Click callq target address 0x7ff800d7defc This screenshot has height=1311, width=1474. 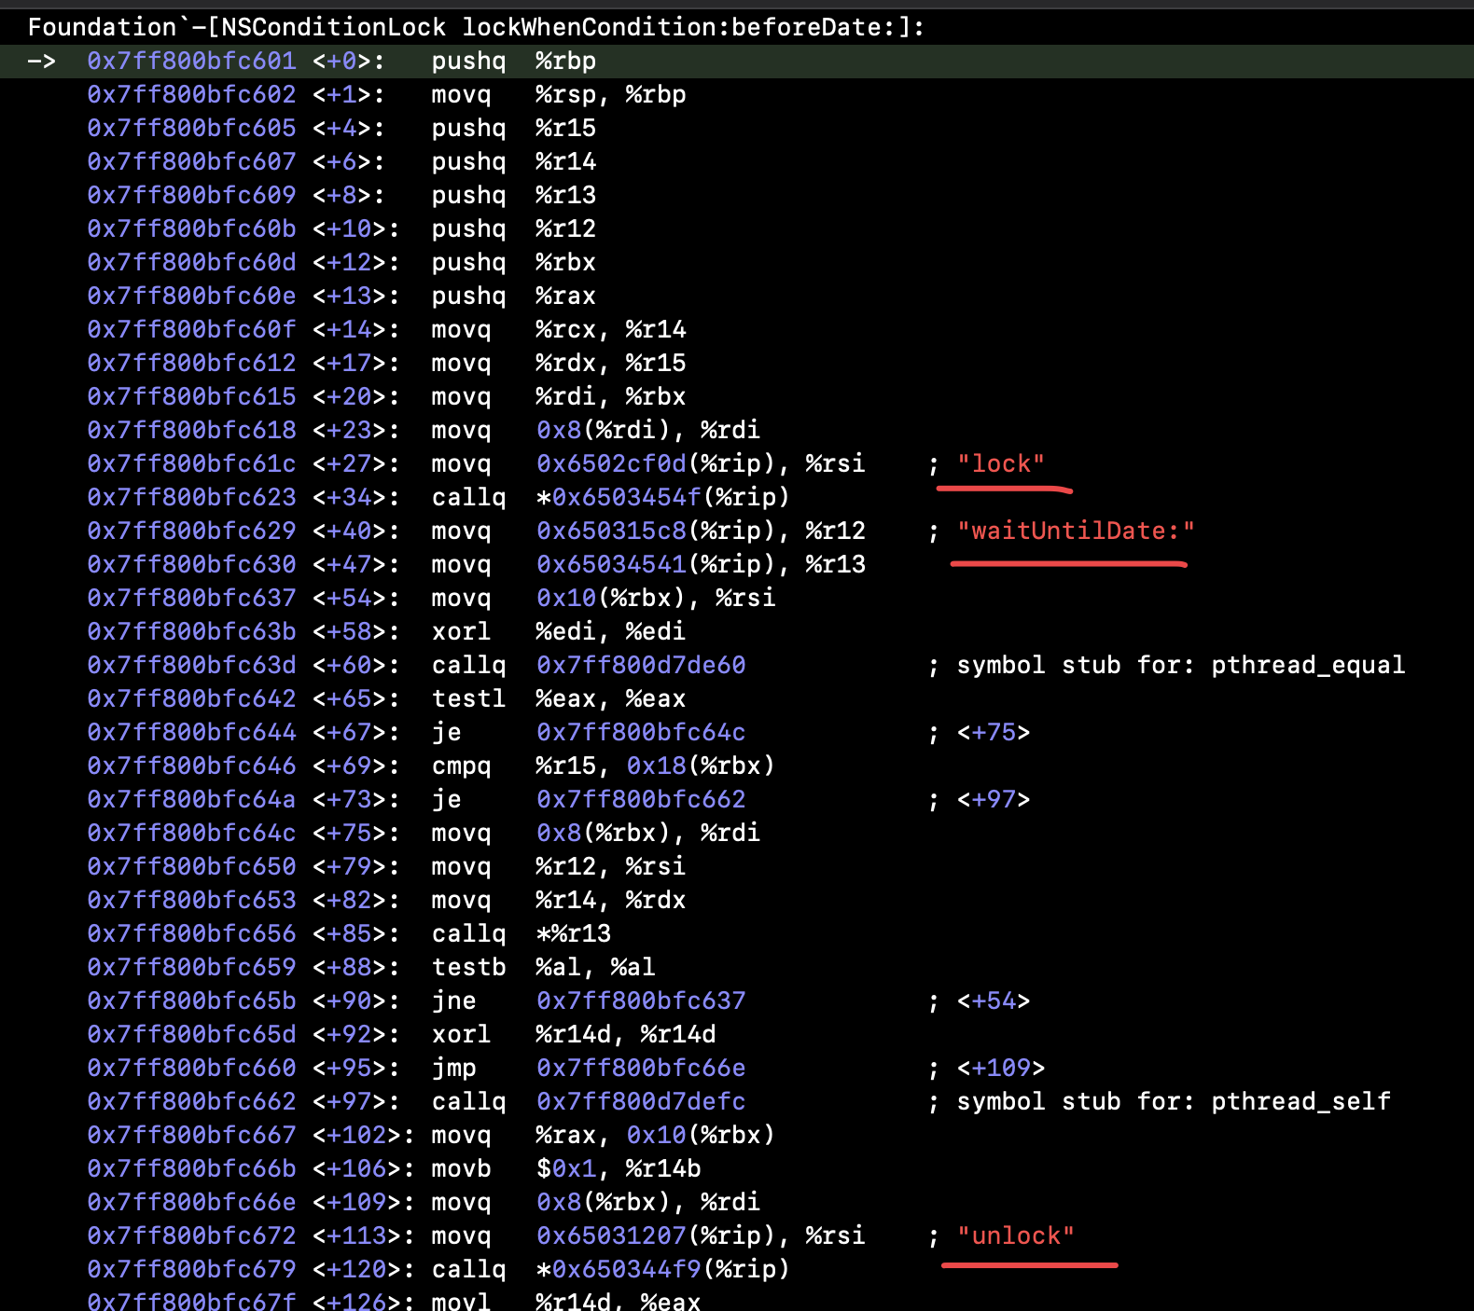pos(641,1102)
